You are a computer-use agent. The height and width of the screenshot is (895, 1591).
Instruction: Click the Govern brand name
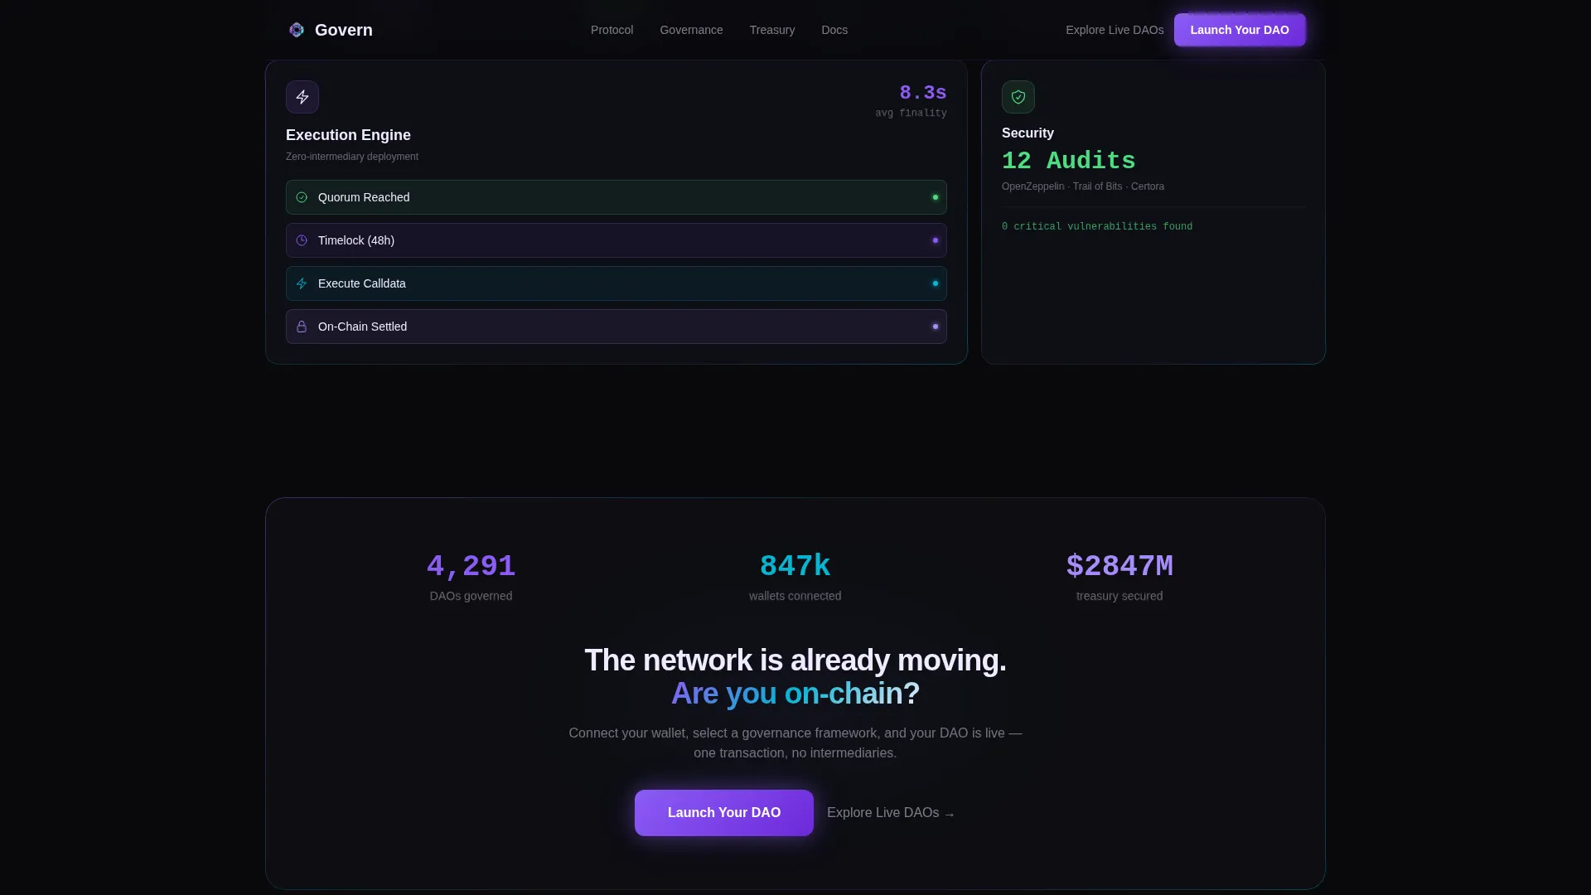pos(344,30)
